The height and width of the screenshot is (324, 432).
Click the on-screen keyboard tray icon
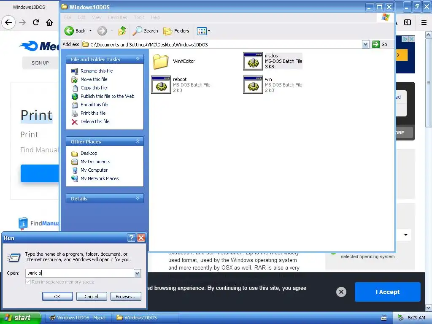pyautogui.click(x=384, y=318)
